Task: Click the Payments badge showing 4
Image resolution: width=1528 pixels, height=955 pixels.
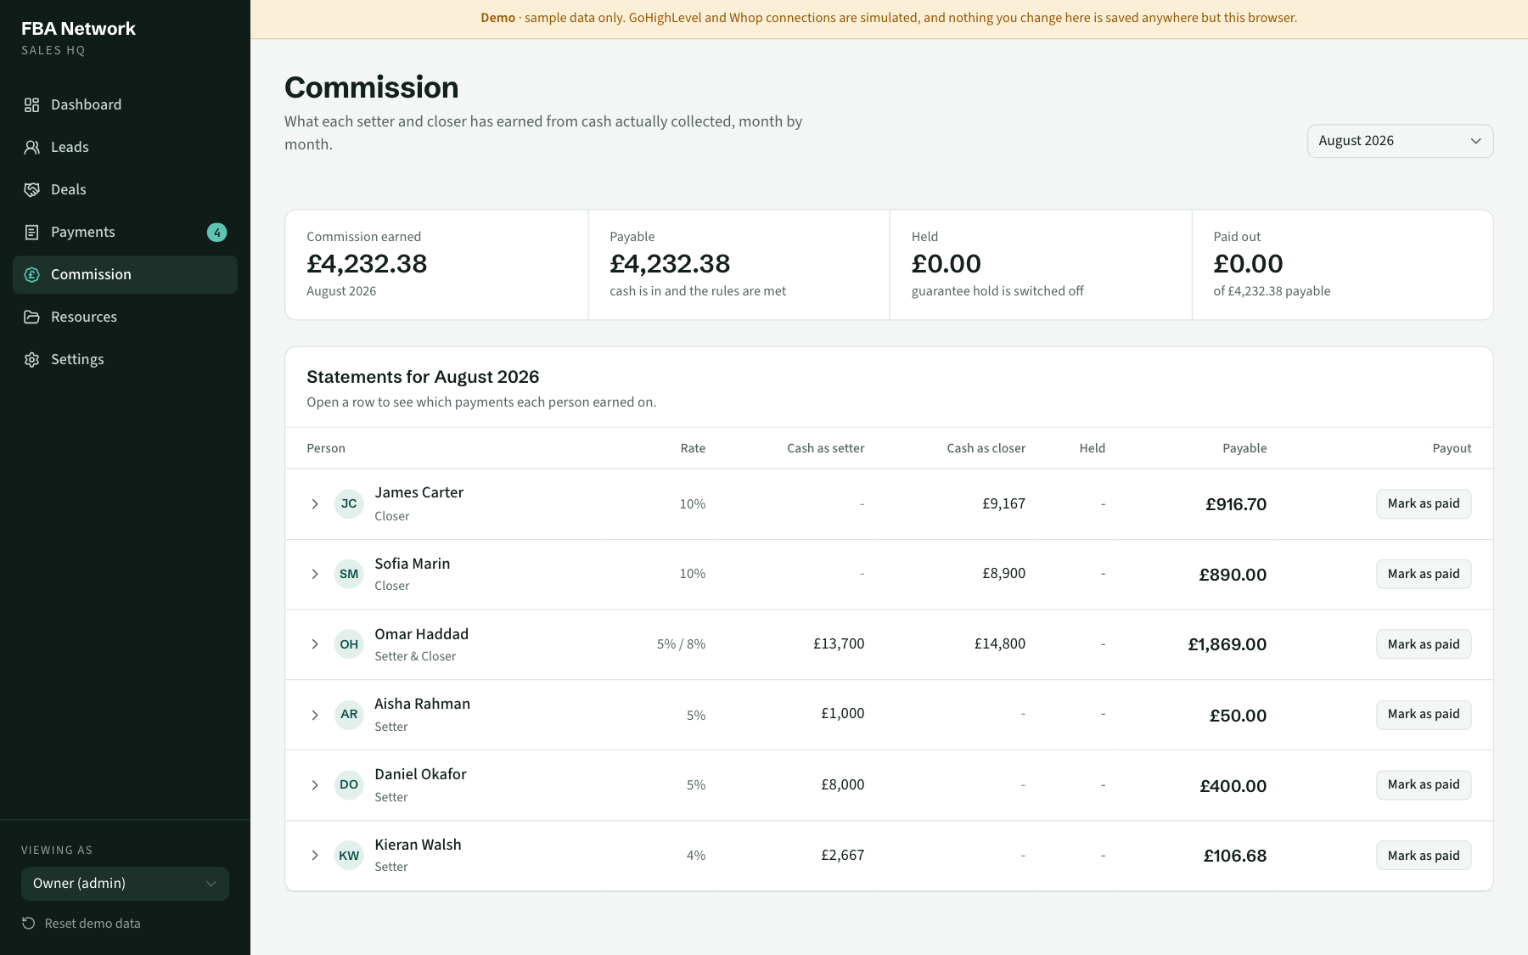Action: pyautogui.click(x=216, y=232)
